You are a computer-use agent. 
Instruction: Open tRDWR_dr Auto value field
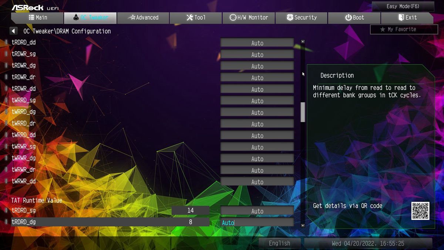[x=257, y=78]
